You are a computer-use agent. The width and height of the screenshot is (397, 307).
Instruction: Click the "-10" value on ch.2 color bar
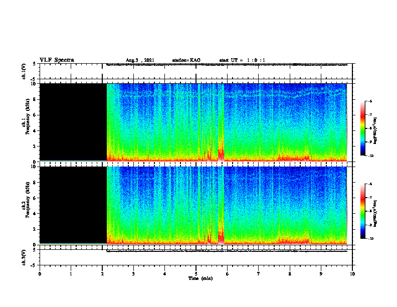coord(370,238)
